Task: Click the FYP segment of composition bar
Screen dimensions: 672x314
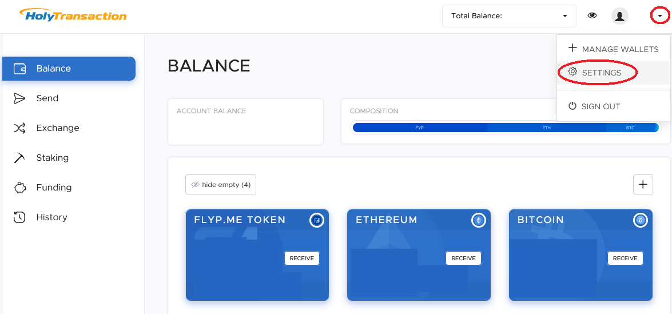Action: [x=420, y=128]
